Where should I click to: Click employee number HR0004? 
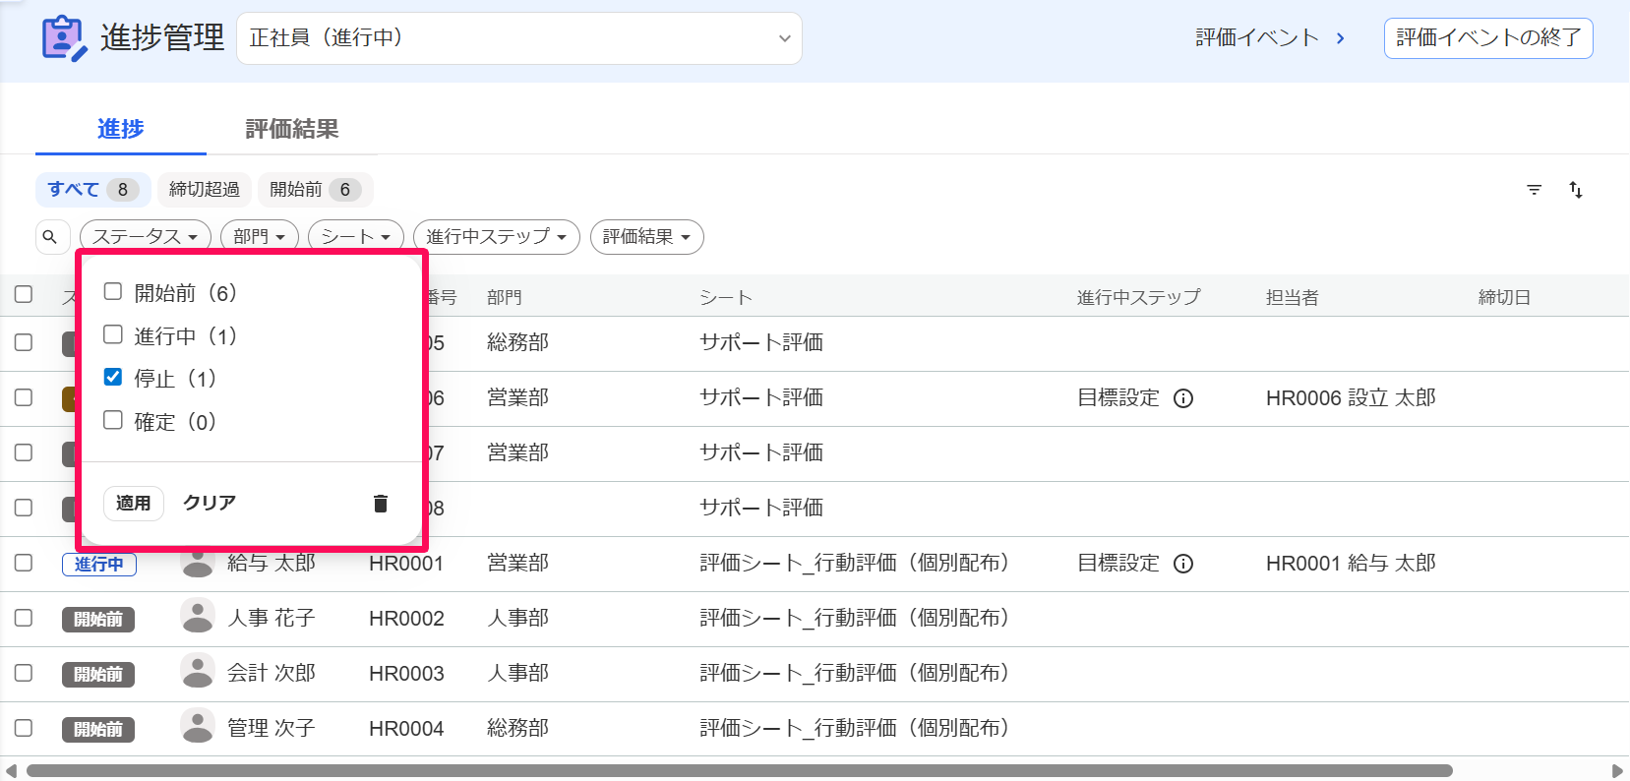pyautogui.click(x=406, y=729)
